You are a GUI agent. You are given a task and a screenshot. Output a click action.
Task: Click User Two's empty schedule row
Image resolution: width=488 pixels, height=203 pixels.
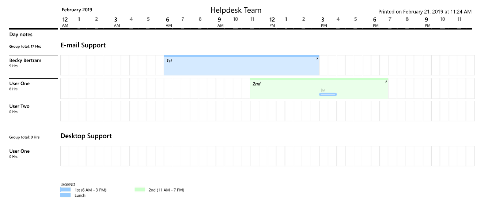(x=267, y=111)
